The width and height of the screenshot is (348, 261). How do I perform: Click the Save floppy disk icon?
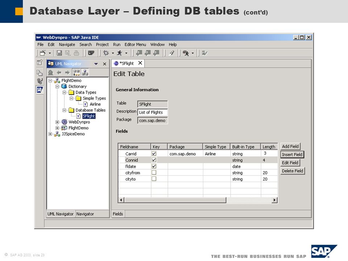coord(59,53)
